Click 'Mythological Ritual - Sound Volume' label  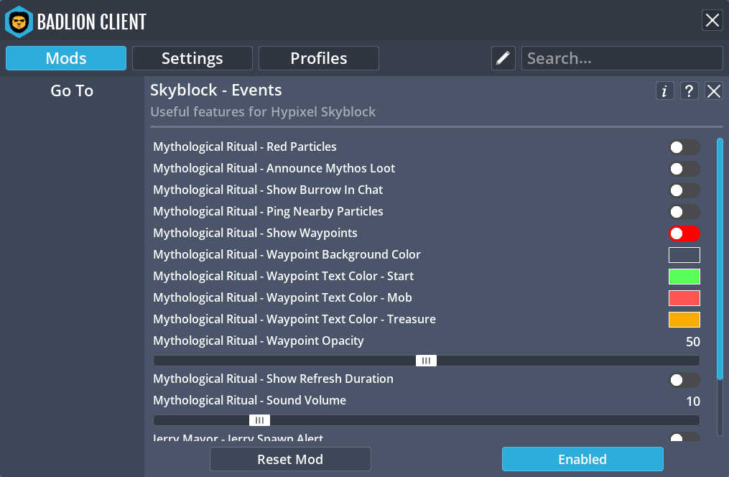point(250,400)
